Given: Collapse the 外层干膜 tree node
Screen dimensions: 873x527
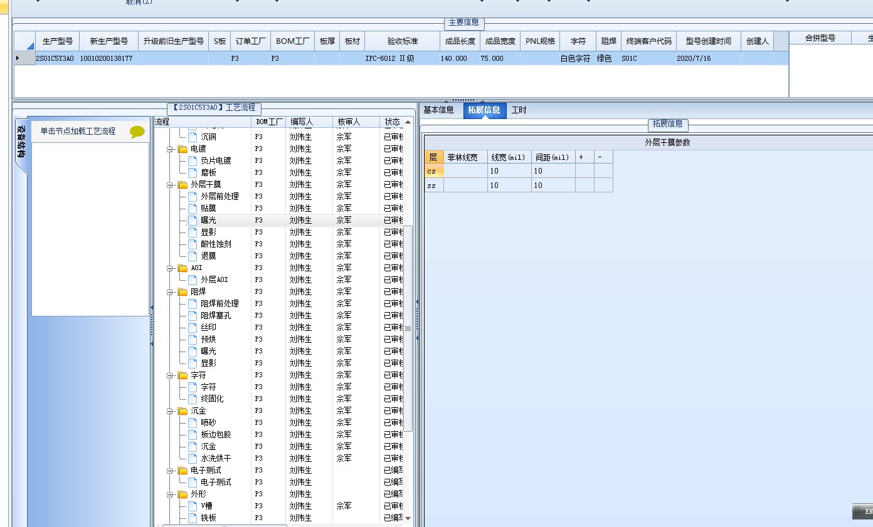Looking at the screenshot, I should coord(170,185).
